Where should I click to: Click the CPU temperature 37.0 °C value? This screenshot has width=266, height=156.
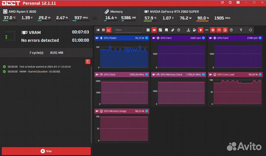click(x=10, y=18)
